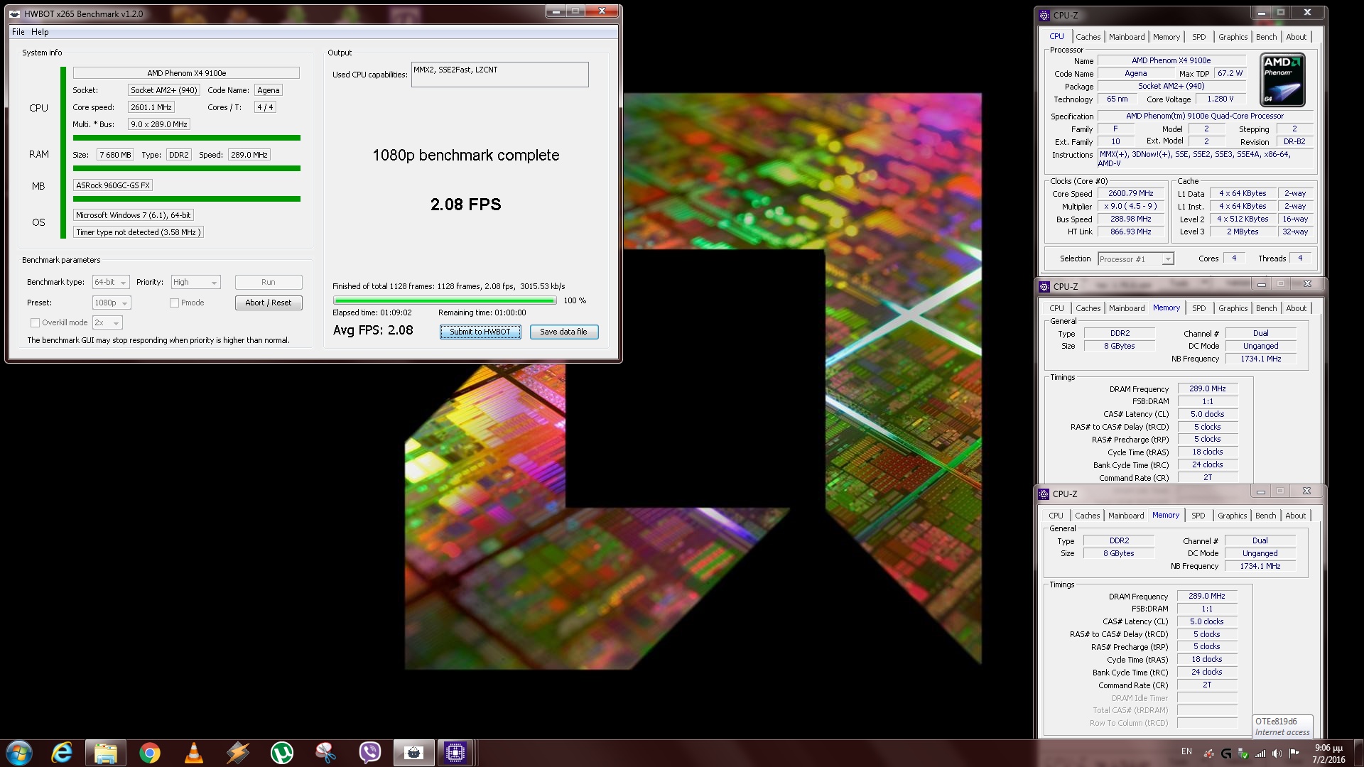The height and width of the screenshot is (767, 1364).
Task: Click the ASRock 960GC-GS FX motherboard field
Action: (x=113, y=185)
